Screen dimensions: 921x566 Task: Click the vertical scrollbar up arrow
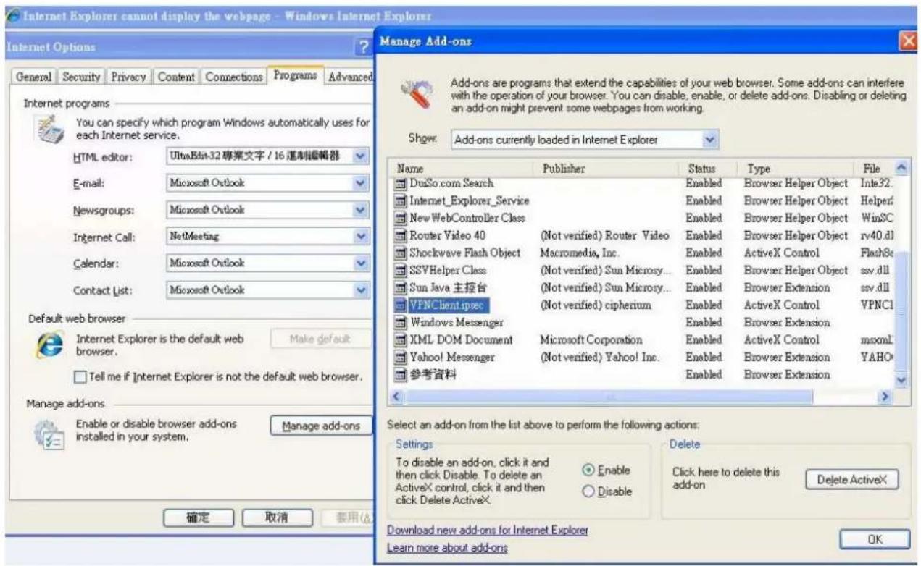pyautogui.click(x=902, y=168)
